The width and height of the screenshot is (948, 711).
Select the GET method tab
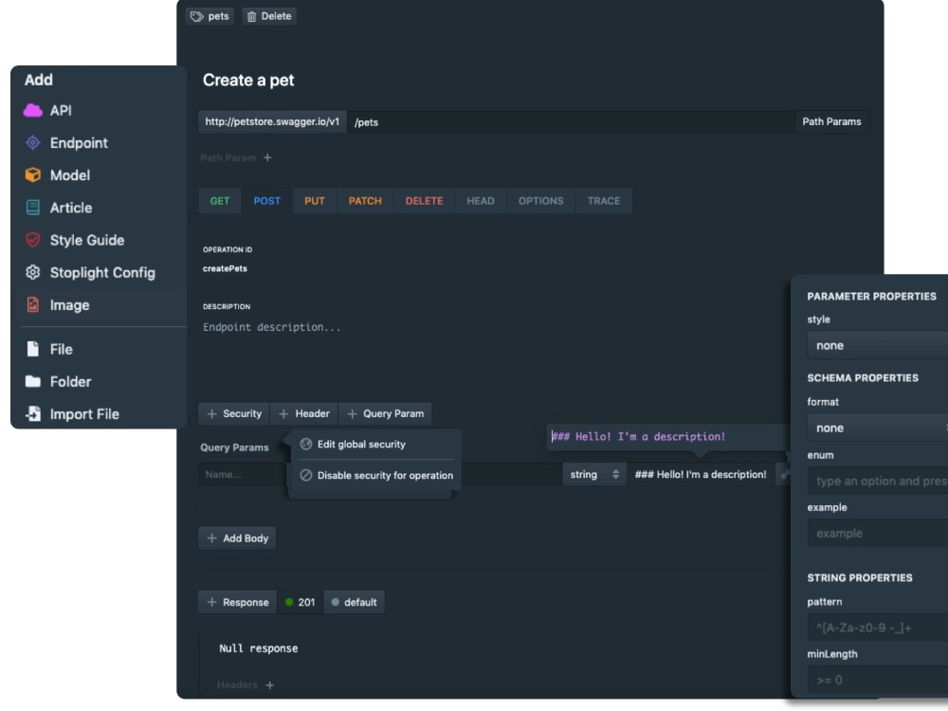220,201
